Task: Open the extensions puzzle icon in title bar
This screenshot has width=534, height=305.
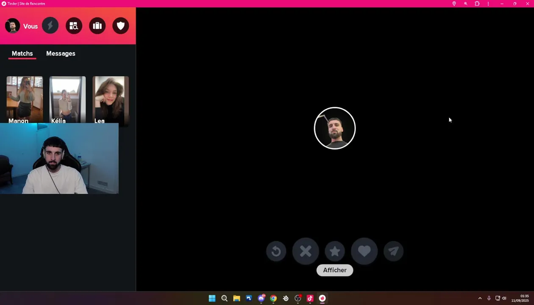Action: (477, 3)
